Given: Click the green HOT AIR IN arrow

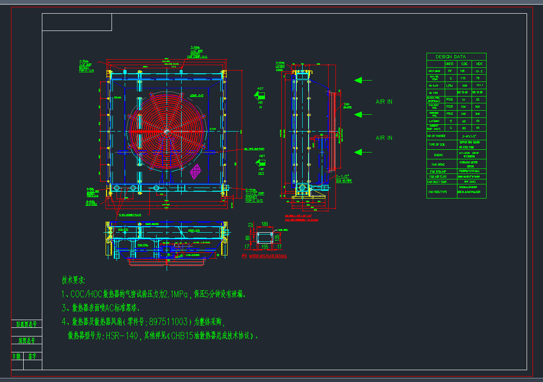Looking at the screenshot, I should click(261, 96).
